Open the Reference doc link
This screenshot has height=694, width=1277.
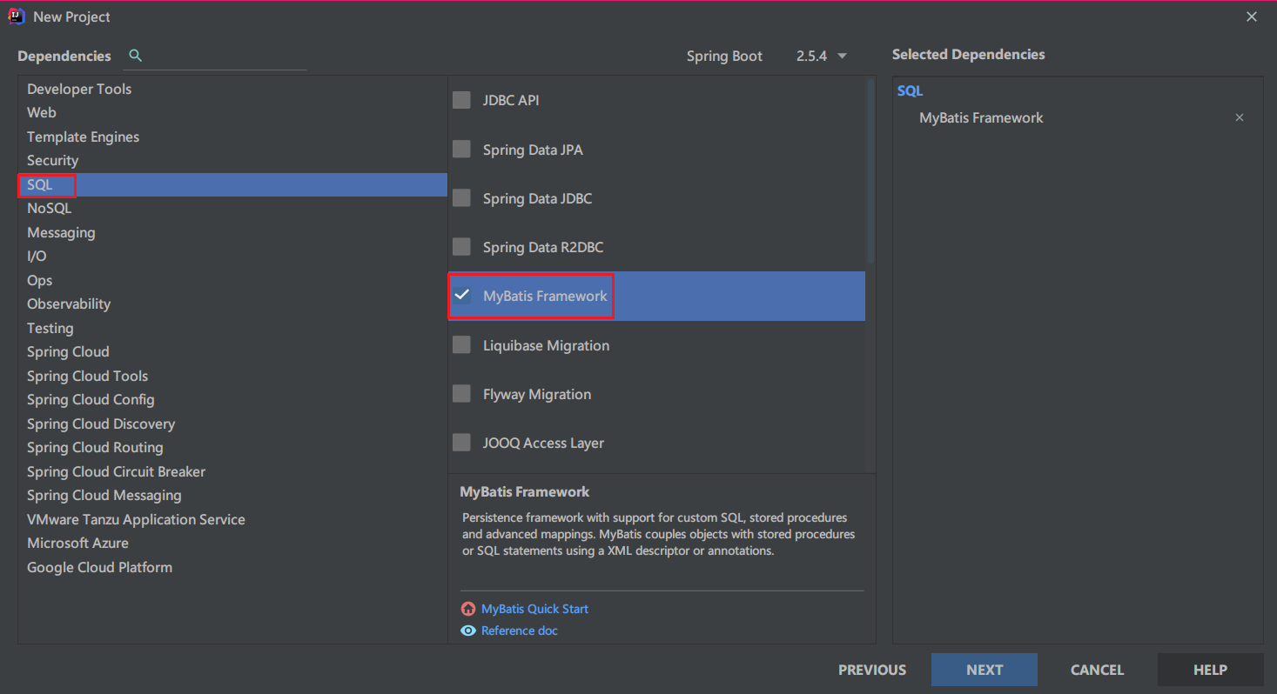[x=519, y=631]
